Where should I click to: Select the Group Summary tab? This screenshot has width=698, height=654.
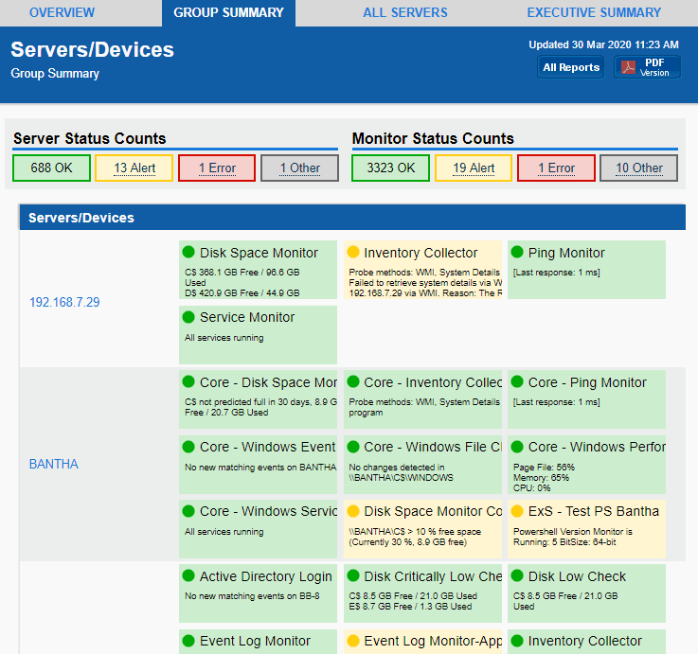click(x=228, y=13)
